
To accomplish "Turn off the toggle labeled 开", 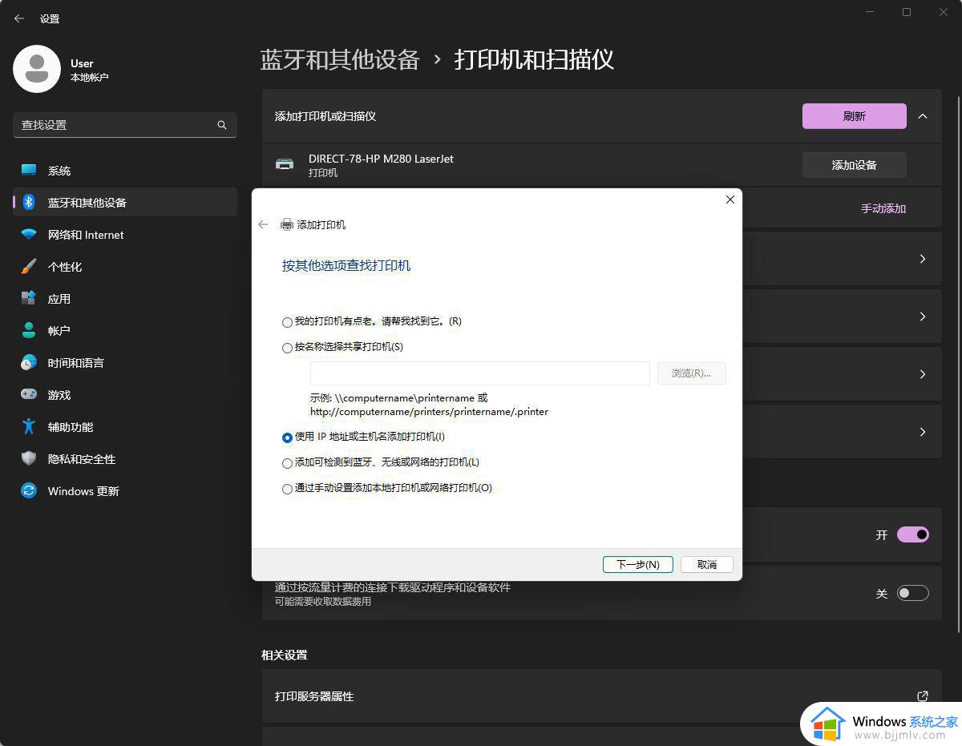I will tap(913, 534).
